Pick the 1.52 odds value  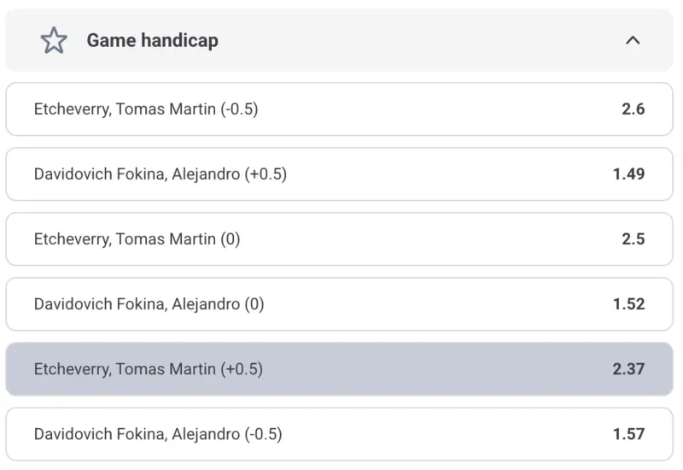point(628,304)
